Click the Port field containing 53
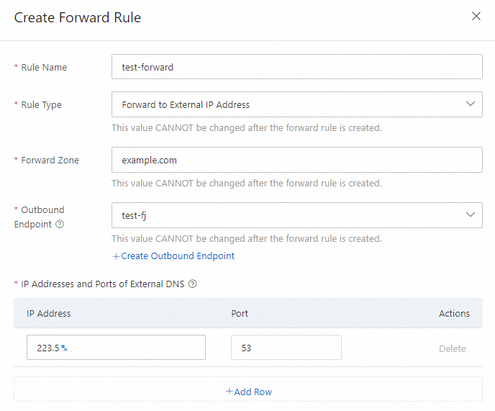Viewport: 495px width, 411px height. point(286,348)
